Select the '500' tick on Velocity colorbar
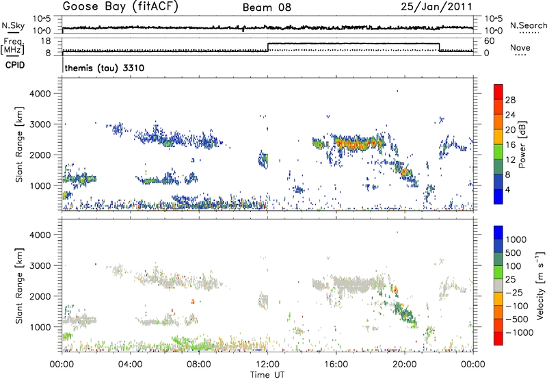Viewport: 547px width, 379px height. pyautogui.click(x=513, y=253)
